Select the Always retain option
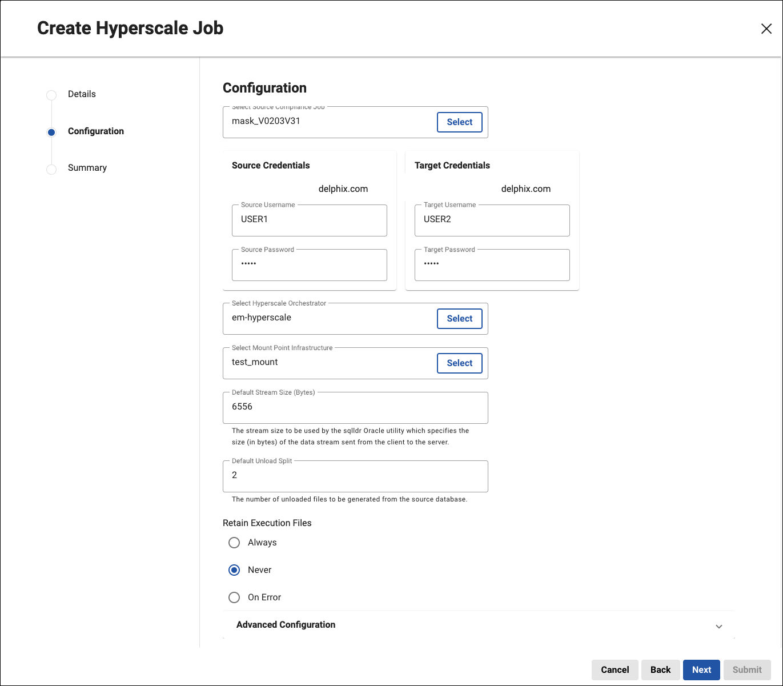The height and width of the screenshot is (686, 783). 234,543
